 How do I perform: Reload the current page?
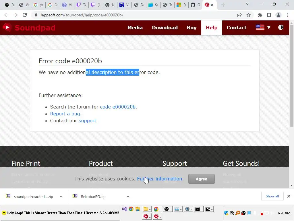click(25, 15)
